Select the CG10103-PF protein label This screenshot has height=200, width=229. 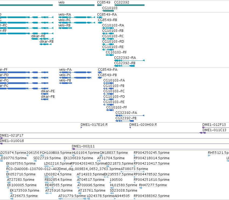pyautogui.click(x=117, y=107)
